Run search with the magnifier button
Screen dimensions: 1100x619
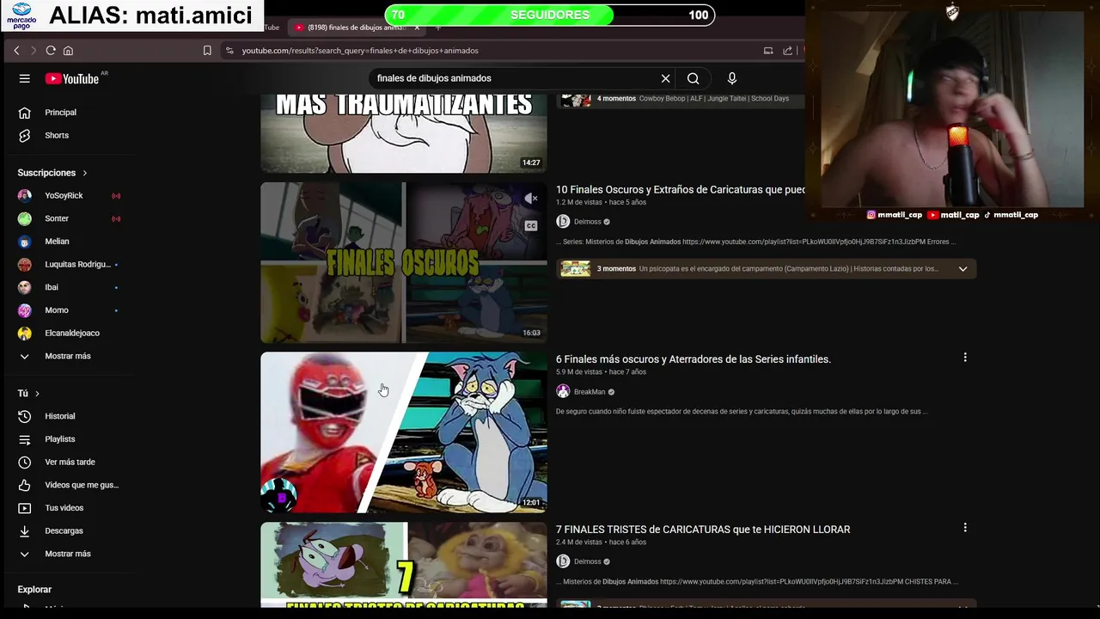pos(693,78)
